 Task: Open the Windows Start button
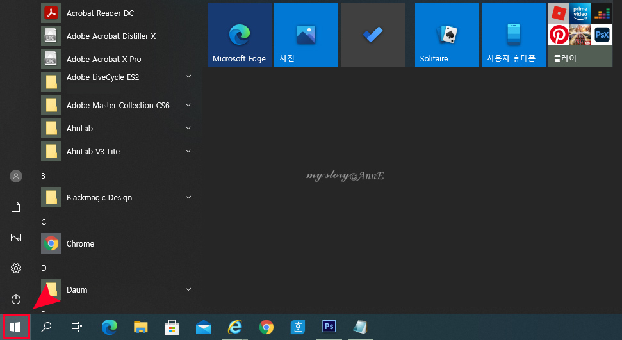(x=15, y=327)
